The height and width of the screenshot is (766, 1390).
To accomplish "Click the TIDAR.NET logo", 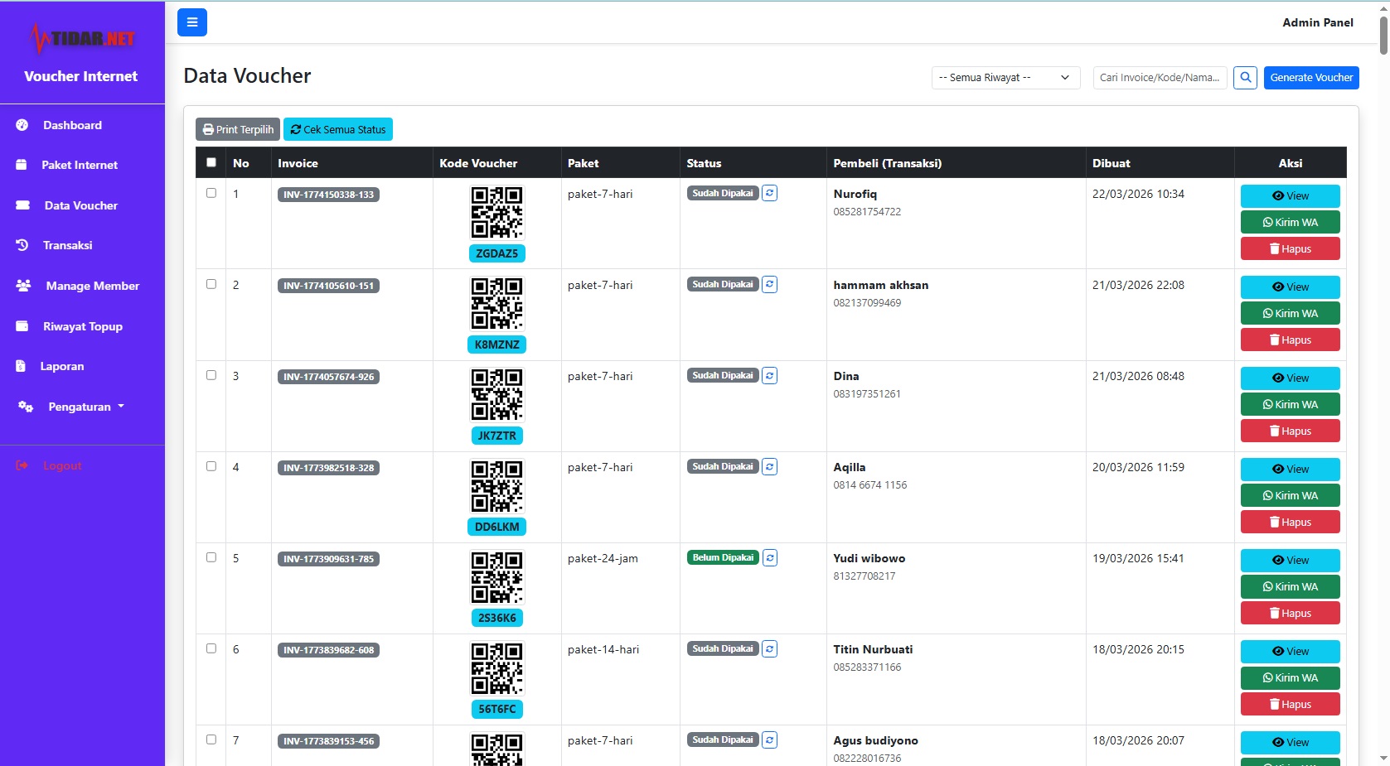I will click(x=81, y=38).
